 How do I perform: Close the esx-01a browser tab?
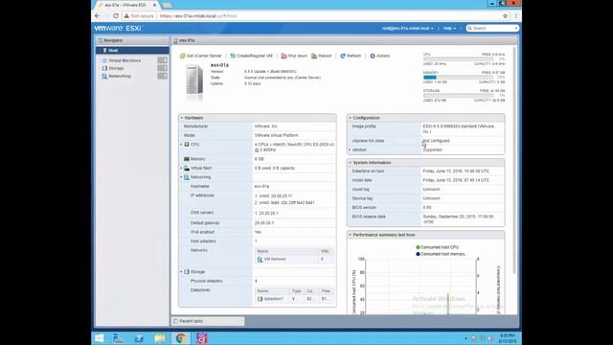155,5
